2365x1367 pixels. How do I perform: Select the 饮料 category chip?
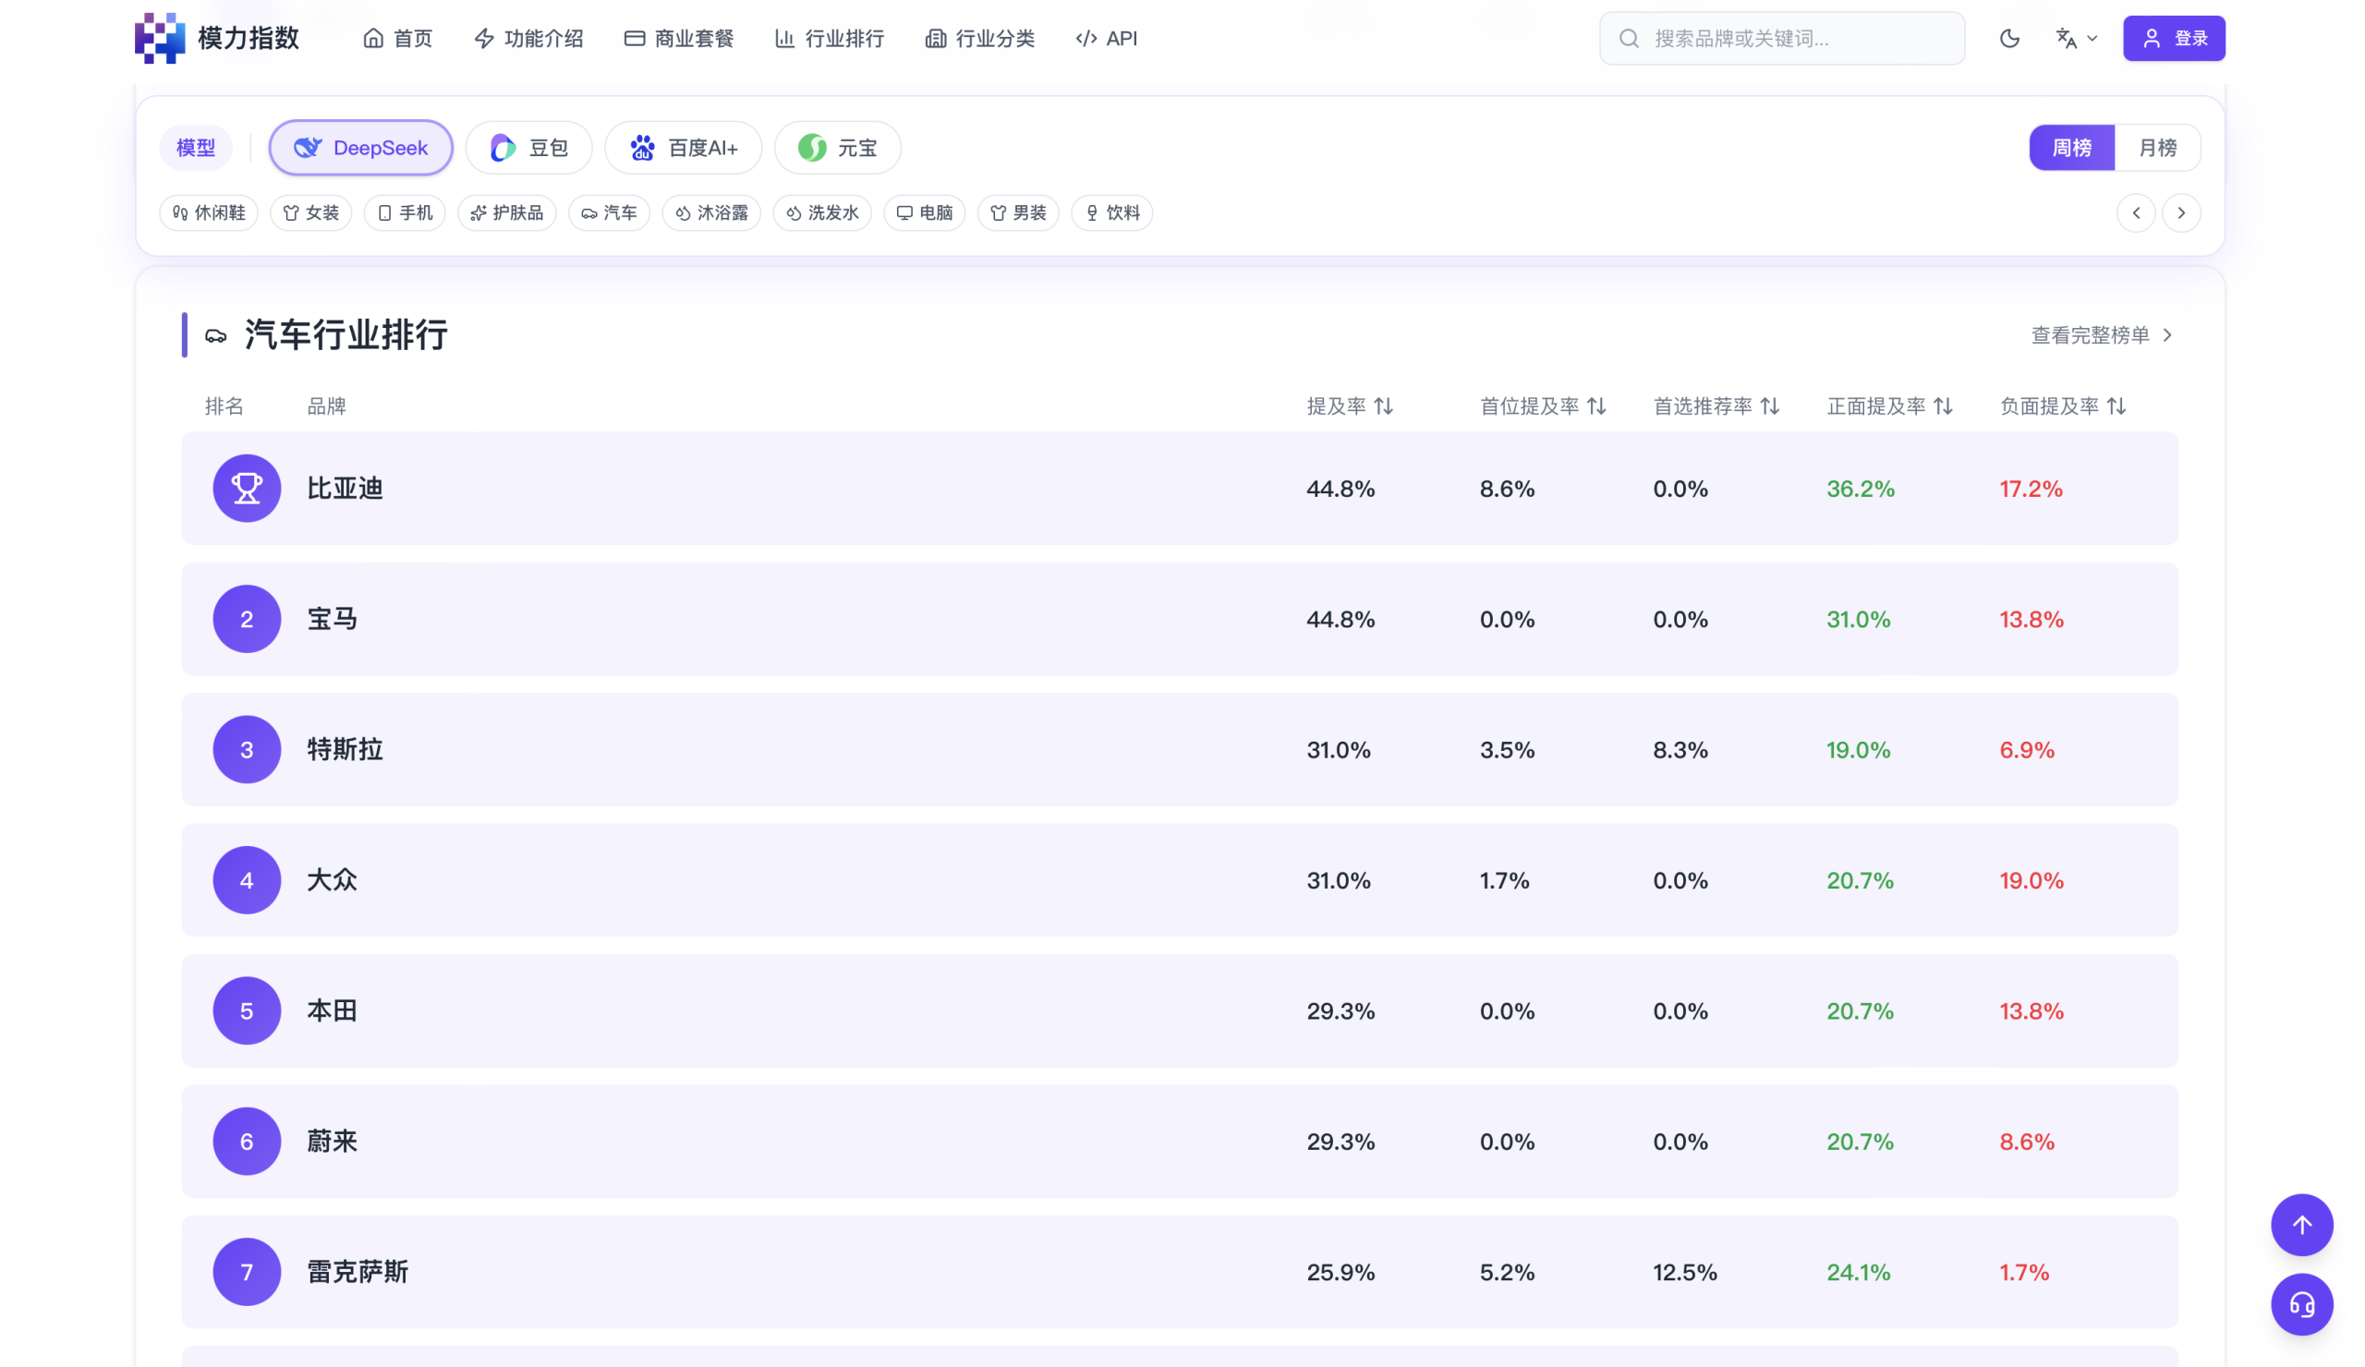pyautogui.click(x=1112, y=213)
